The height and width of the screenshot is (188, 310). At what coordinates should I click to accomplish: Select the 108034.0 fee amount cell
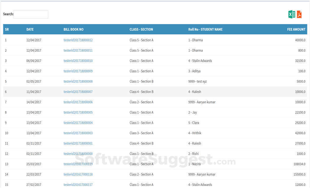coord(299,164)
